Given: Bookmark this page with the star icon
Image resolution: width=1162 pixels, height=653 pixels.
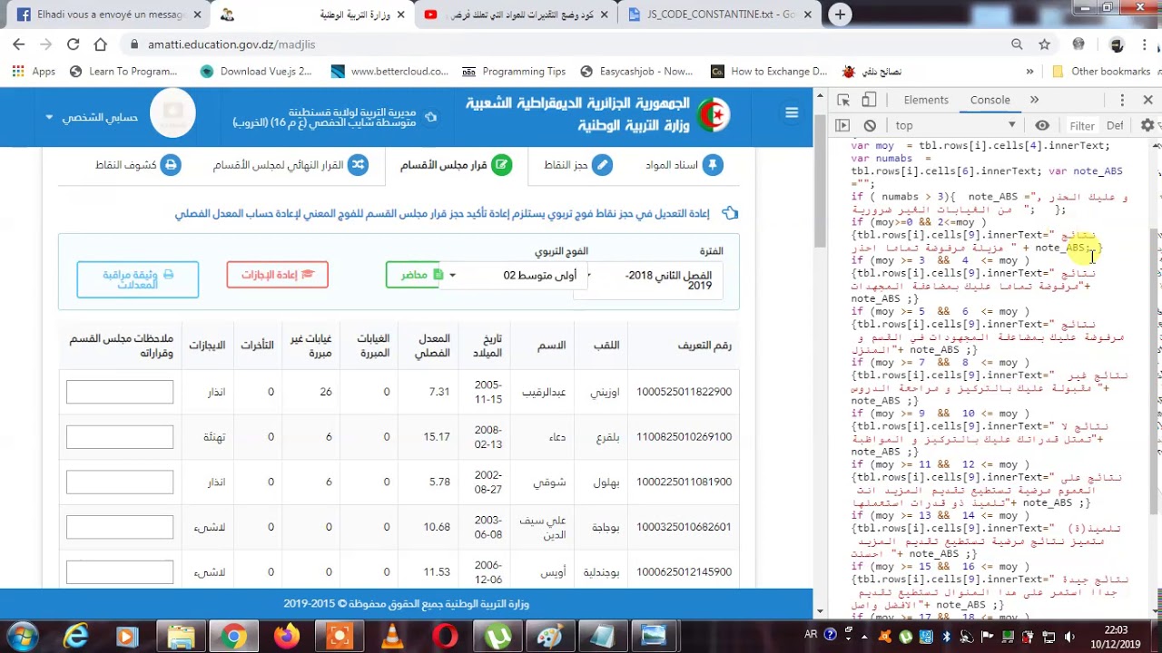Looking at the screenshot, I should tap(1044, 44).
